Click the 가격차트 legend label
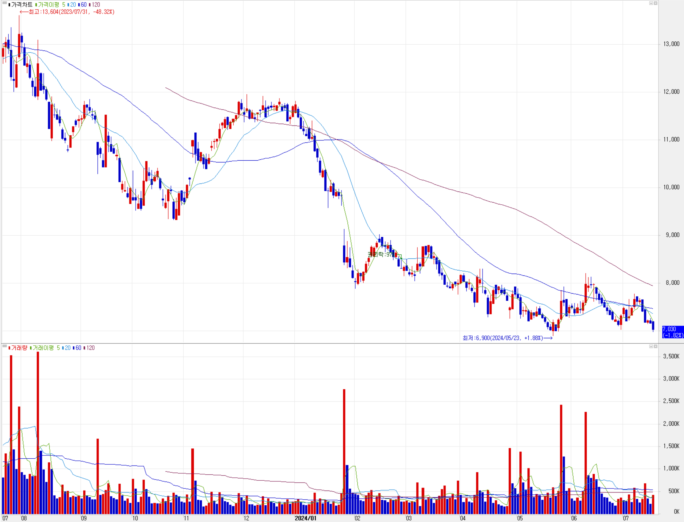Viewport: 684px width, 522px height. (x=21, y=5)
